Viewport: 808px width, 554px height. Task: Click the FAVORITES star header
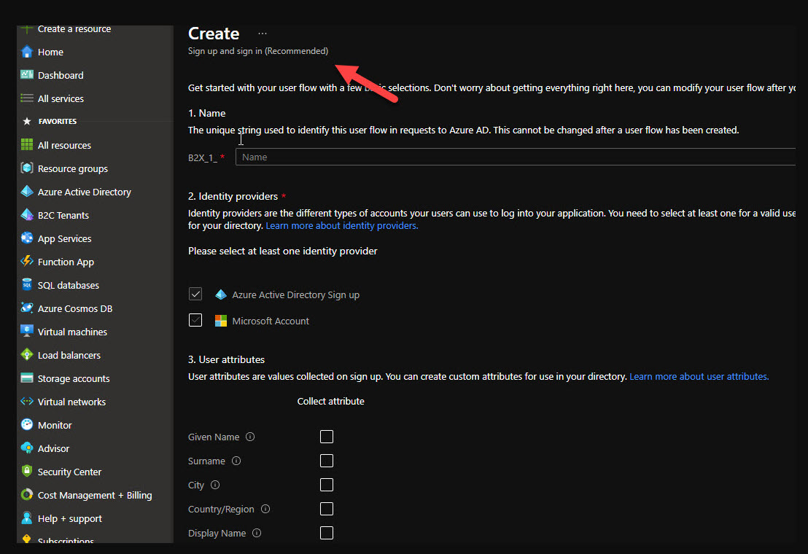[x=50, y=121]
